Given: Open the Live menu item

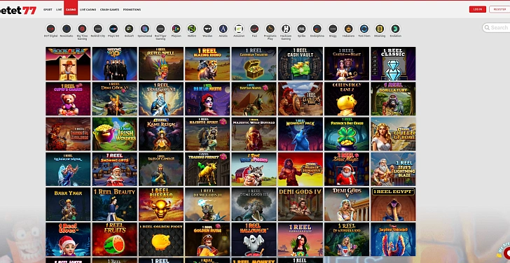Looking at the screenshot, I should point(59,10).
